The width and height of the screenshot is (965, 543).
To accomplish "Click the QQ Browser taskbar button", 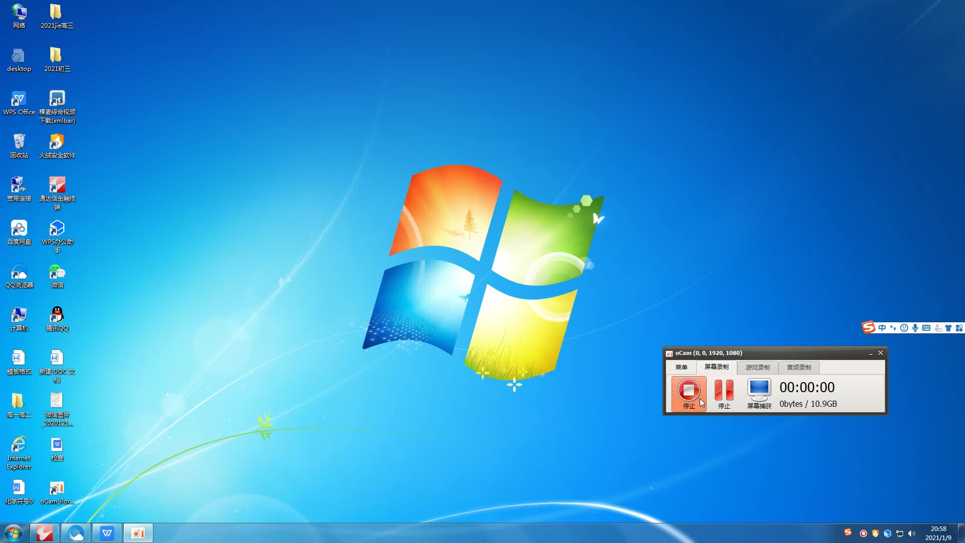I will pyautogui.click(x=76, y=533).
